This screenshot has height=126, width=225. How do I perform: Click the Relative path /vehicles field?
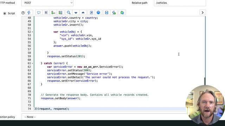(x=180, y=3)
